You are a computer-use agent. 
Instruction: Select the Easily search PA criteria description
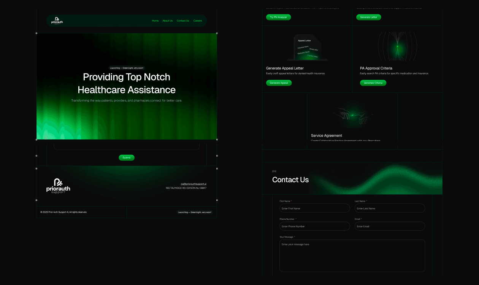(x=394, y=74)
